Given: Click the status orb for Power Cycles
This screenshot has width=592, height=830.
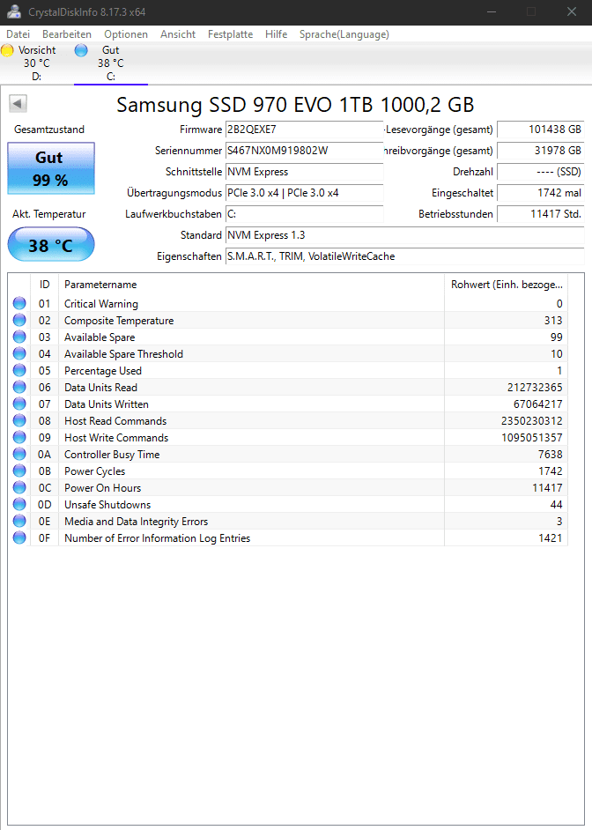Looking at the screenshot, I should coord(19,471).
